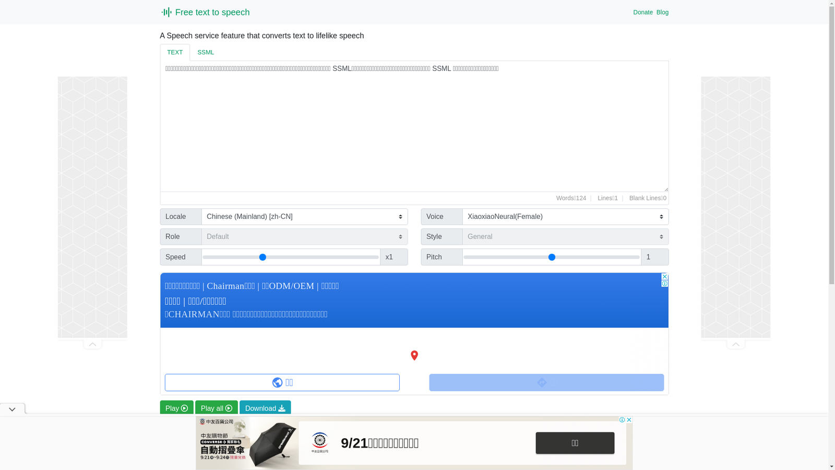835x470 pixels.
Task: Click the bottom ad's info icon
Action: (x=622, y=420)
